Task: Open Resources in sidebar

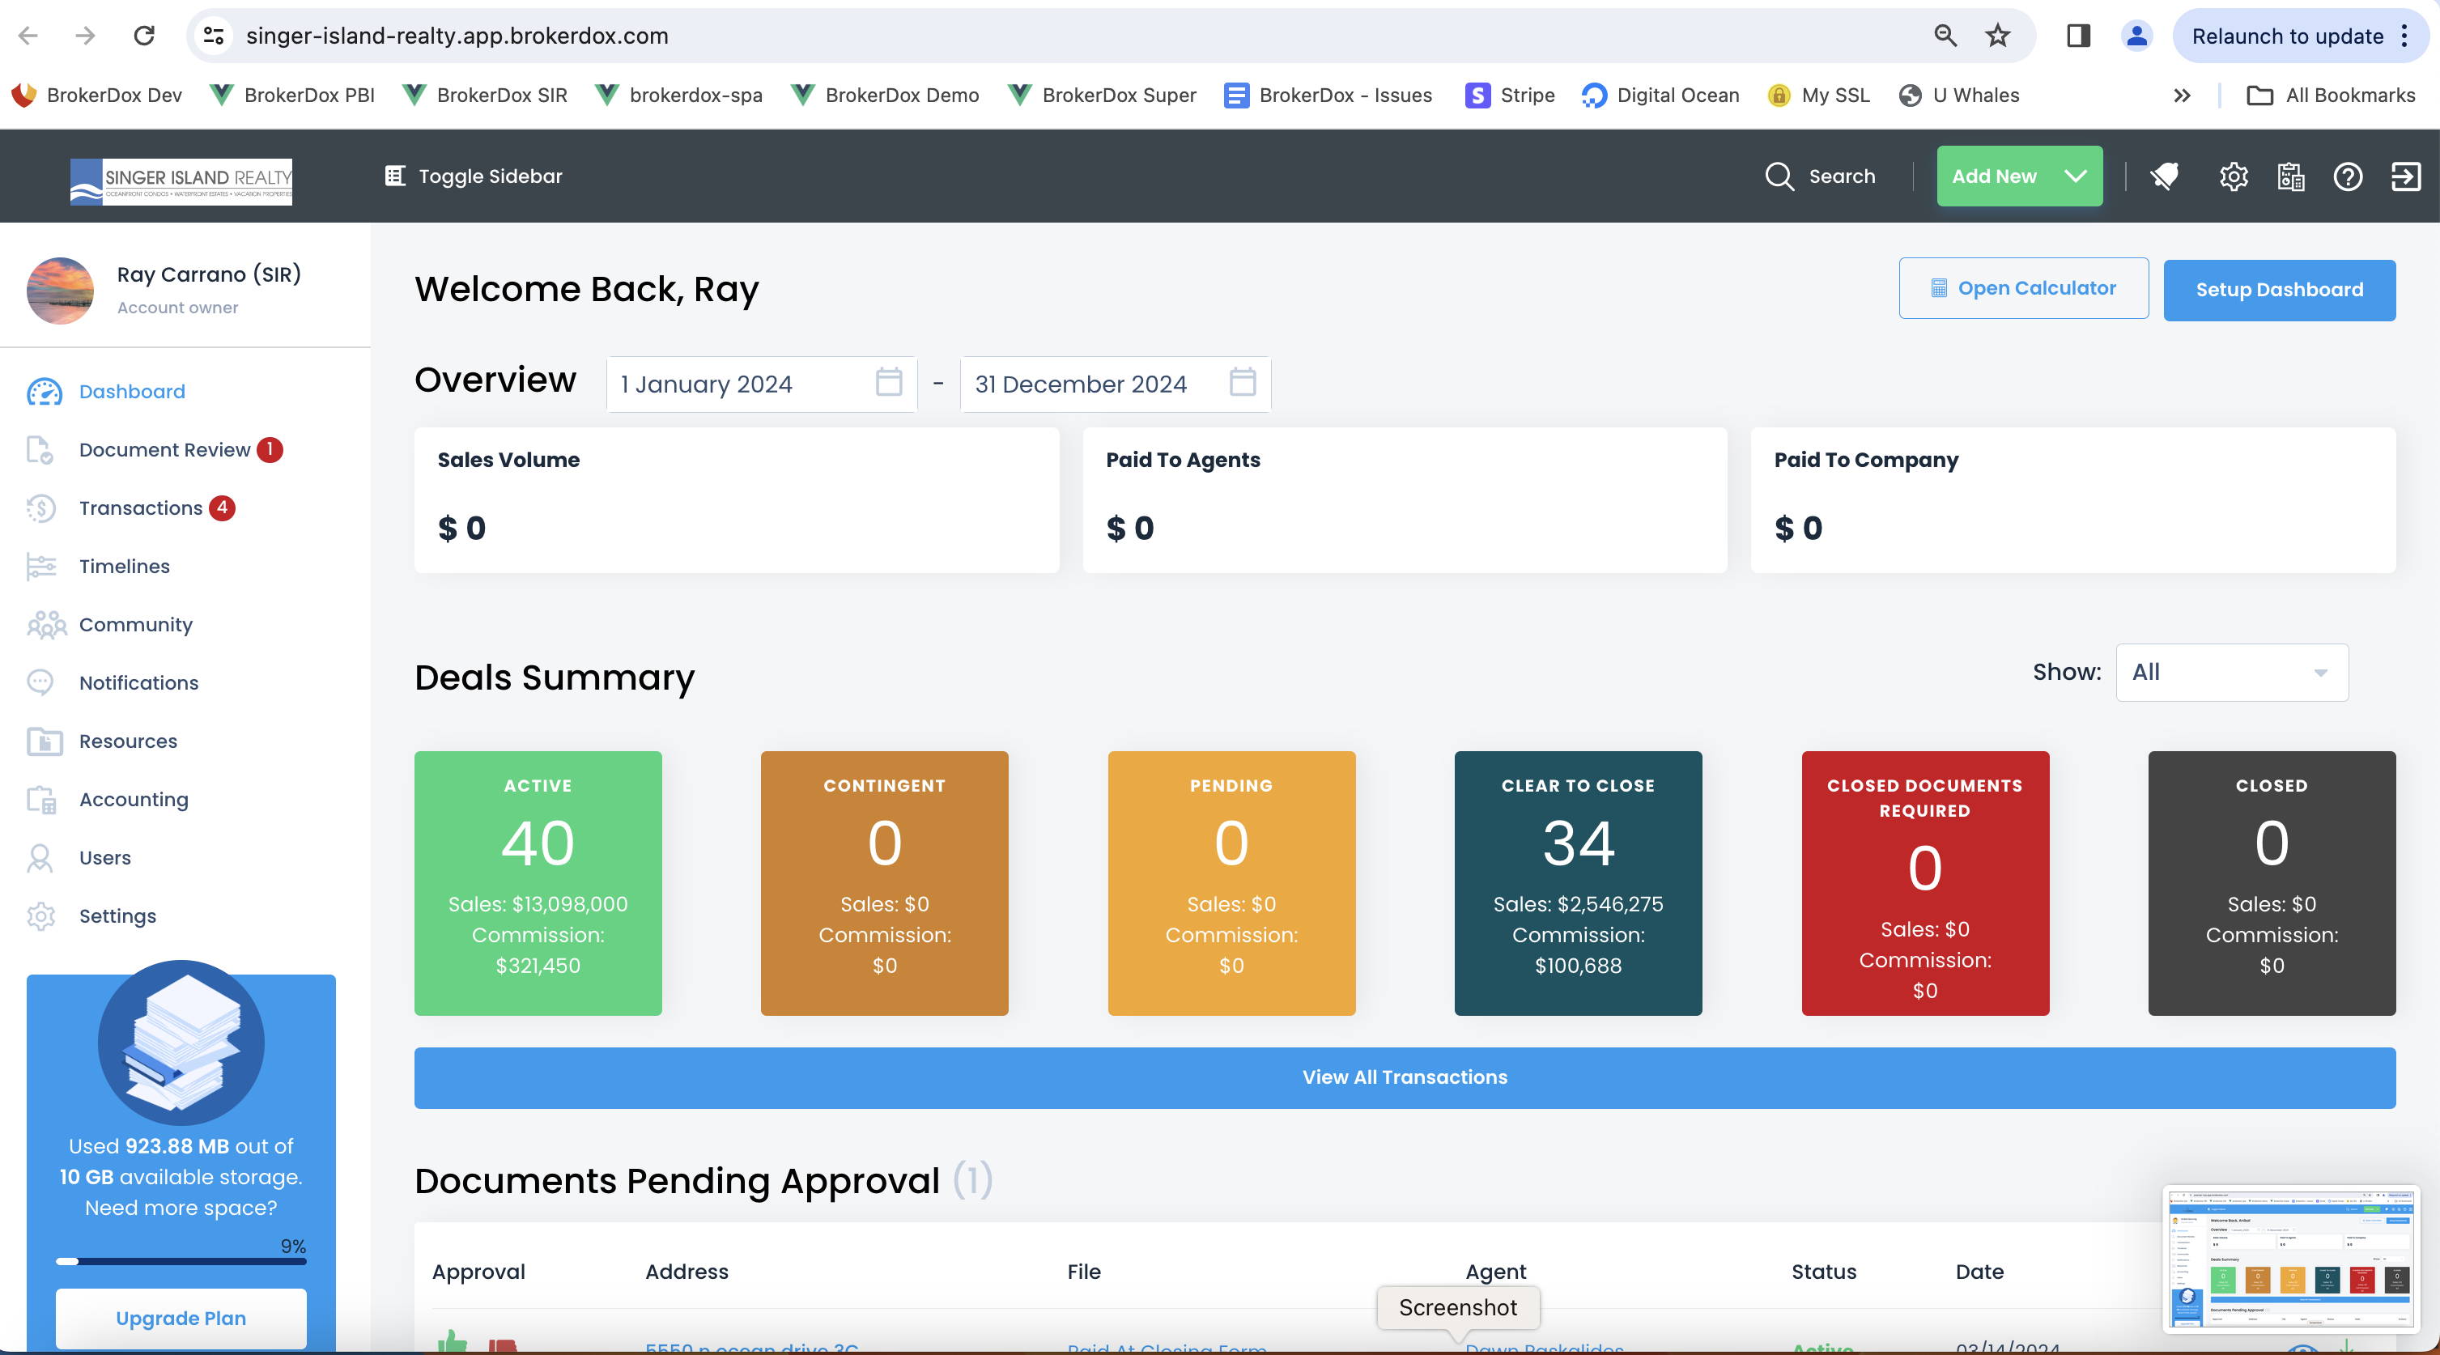Action: tap(128, 741)
